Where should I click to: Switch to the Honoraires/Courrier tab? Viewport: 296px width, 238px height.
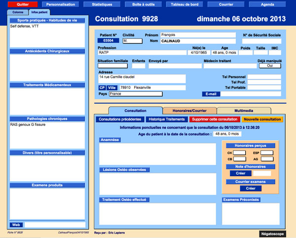click(x=189, y=111)
